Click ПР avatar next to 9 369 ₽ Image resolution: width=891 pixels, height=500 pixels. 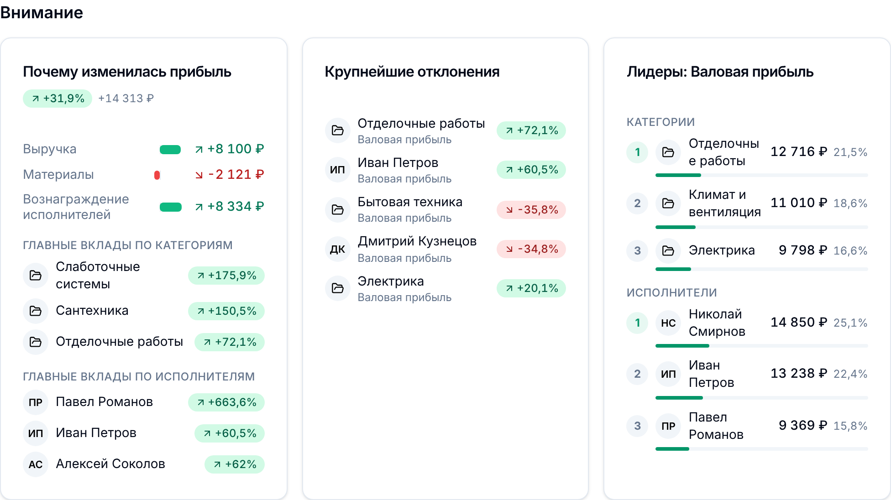[668, 426]
